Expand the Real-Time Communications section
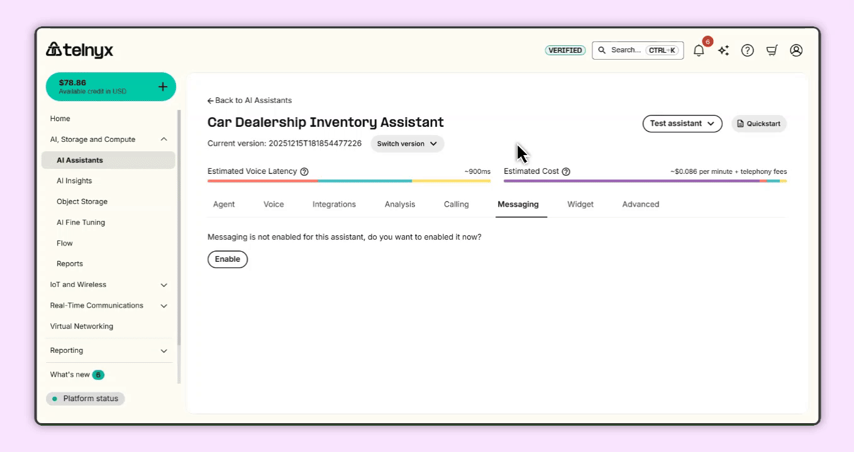The image size is (854, 452). point(164,306)
